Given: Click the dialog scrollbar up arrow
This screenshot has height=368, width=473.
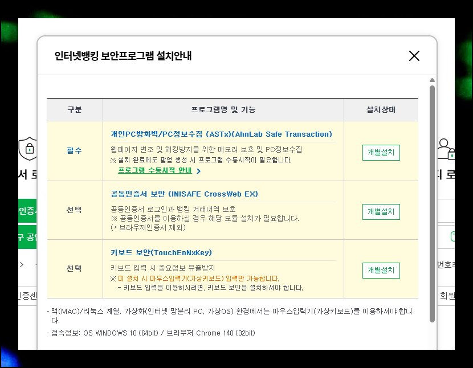Looking at the screenshot, I should (432, 80).
